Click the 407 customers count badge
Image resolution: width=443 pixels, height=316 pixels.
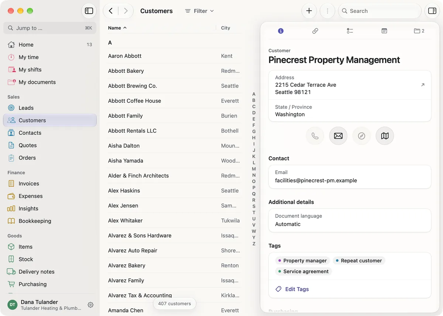click(x=175, y=303)
